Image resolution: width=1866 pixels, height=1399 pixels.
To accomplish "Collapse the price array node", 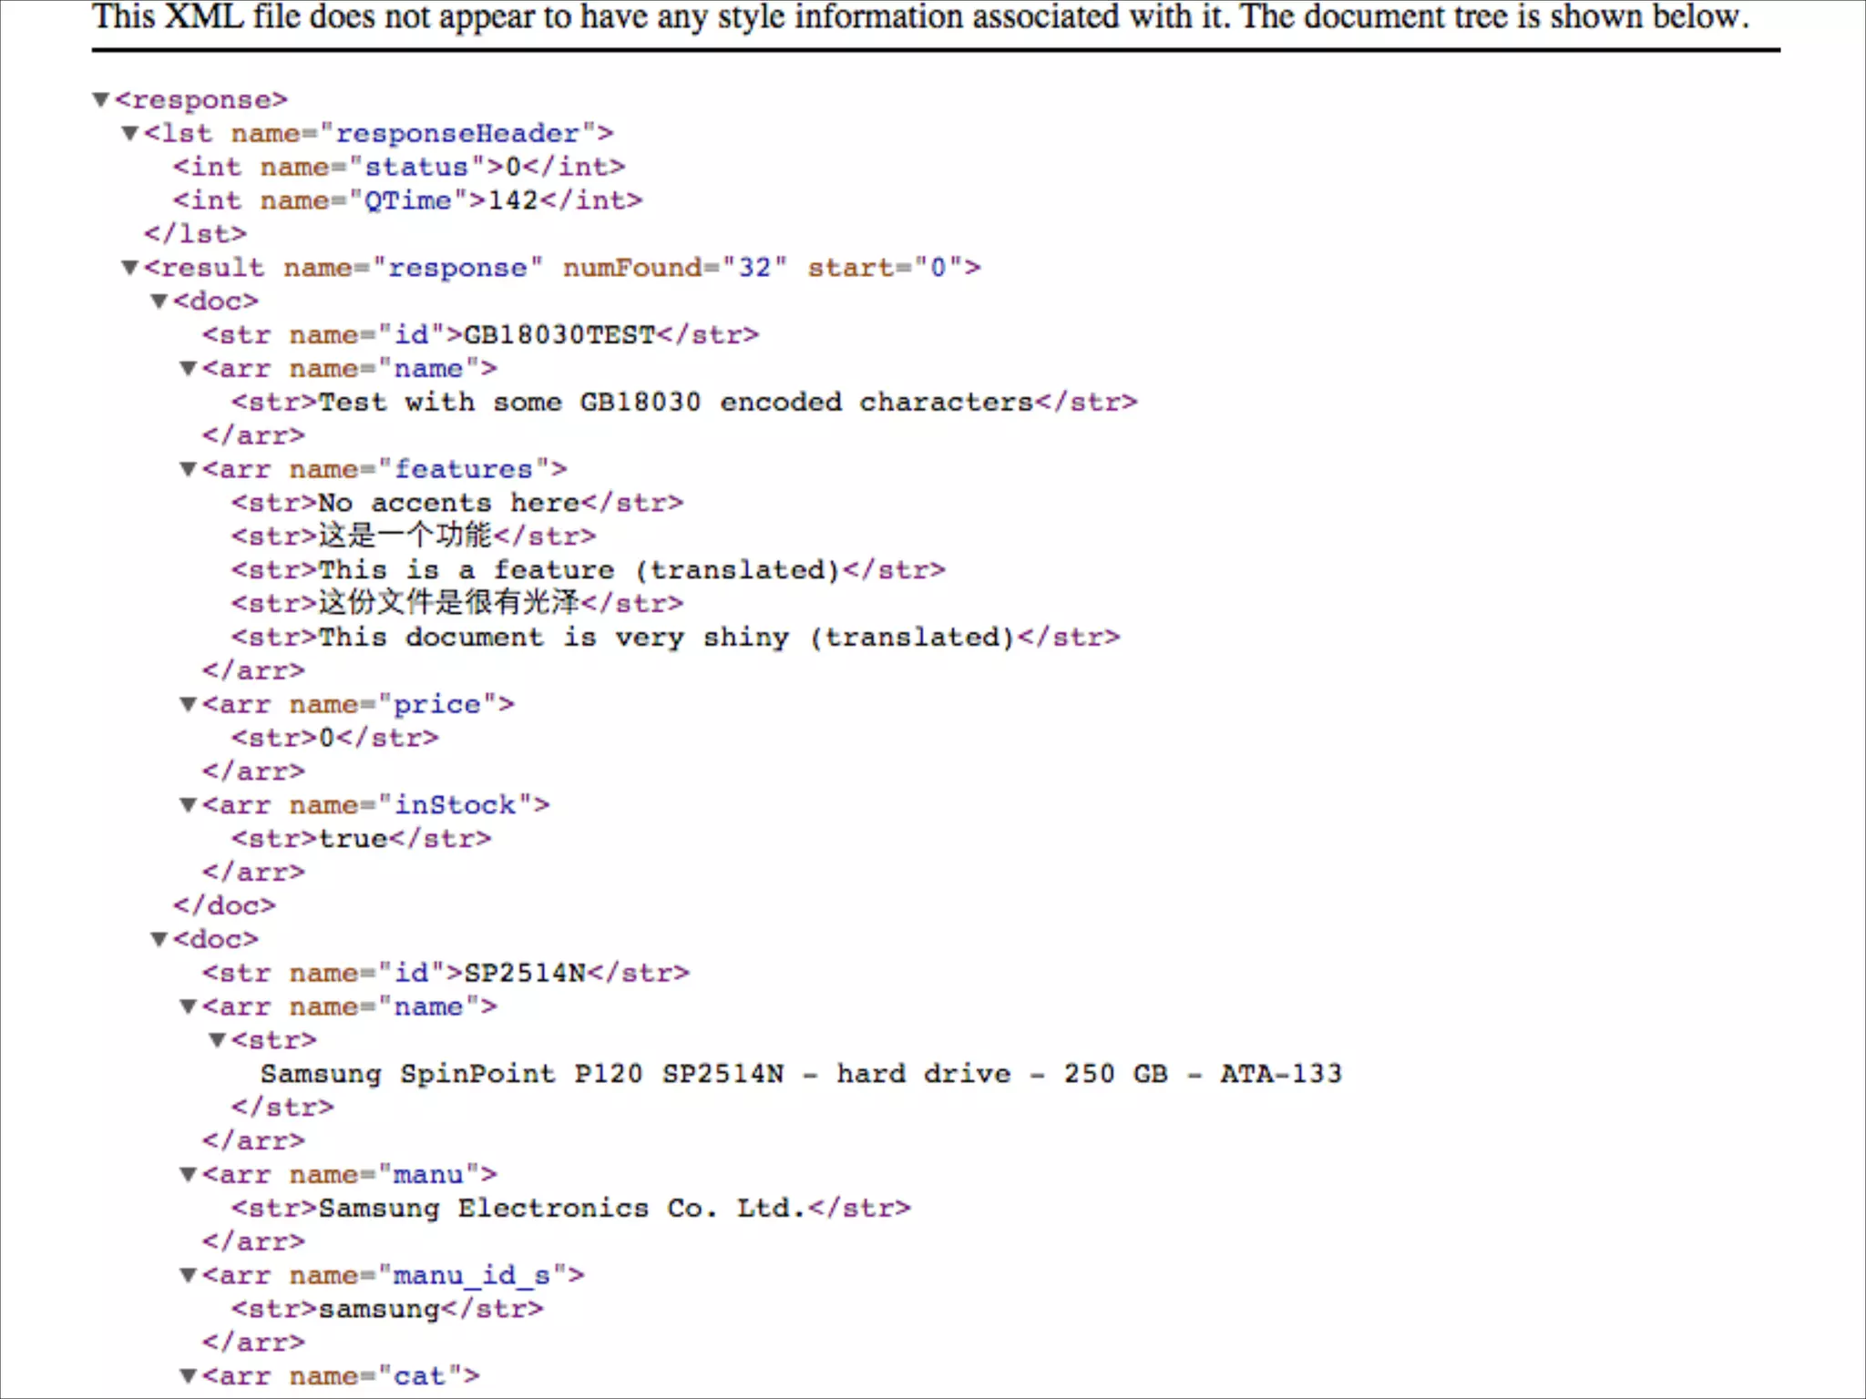I will click(189, 704).
